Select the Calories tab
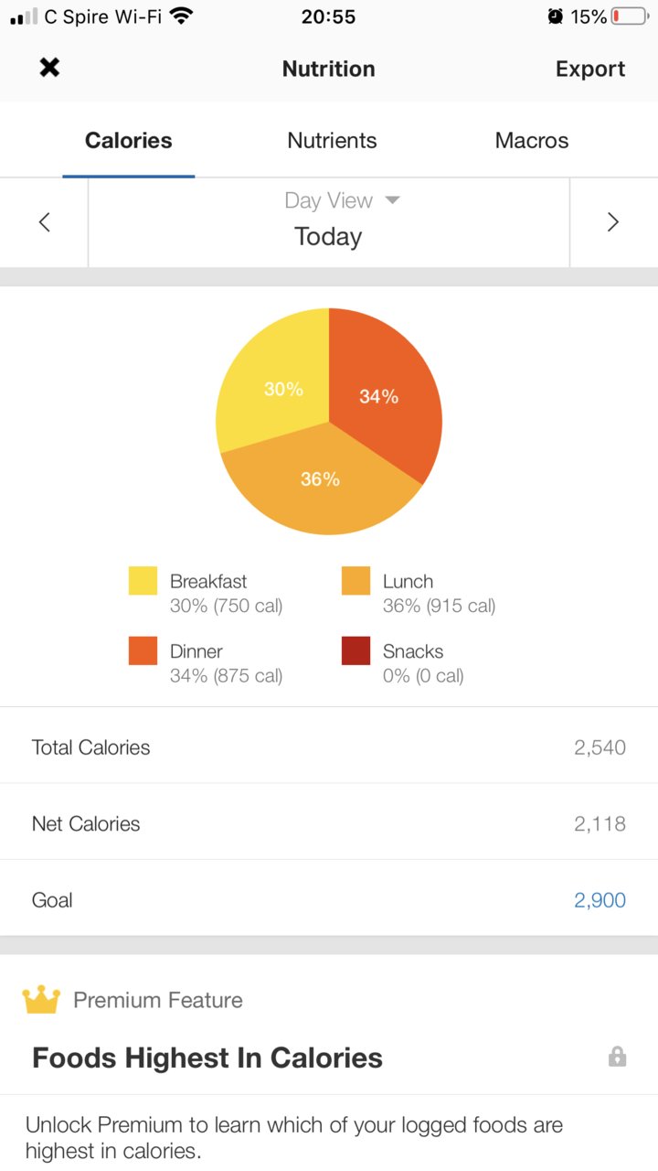This screenshot has width=658, height=1171. (x=129, y=140)
